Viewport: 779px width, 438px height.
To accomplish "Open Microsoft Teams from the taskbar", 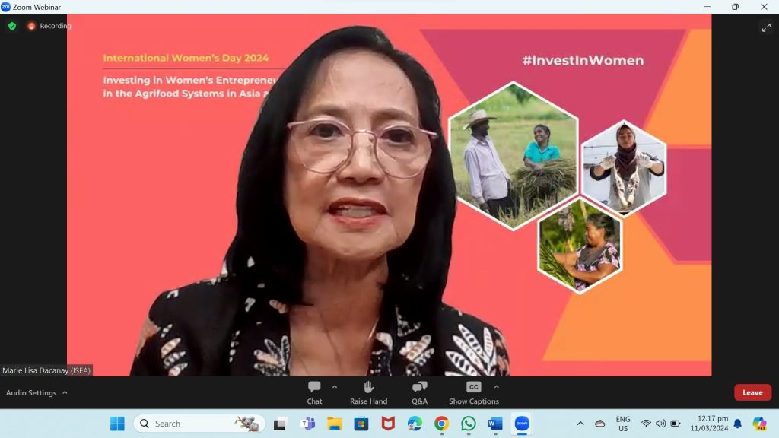I will (308, 424).
